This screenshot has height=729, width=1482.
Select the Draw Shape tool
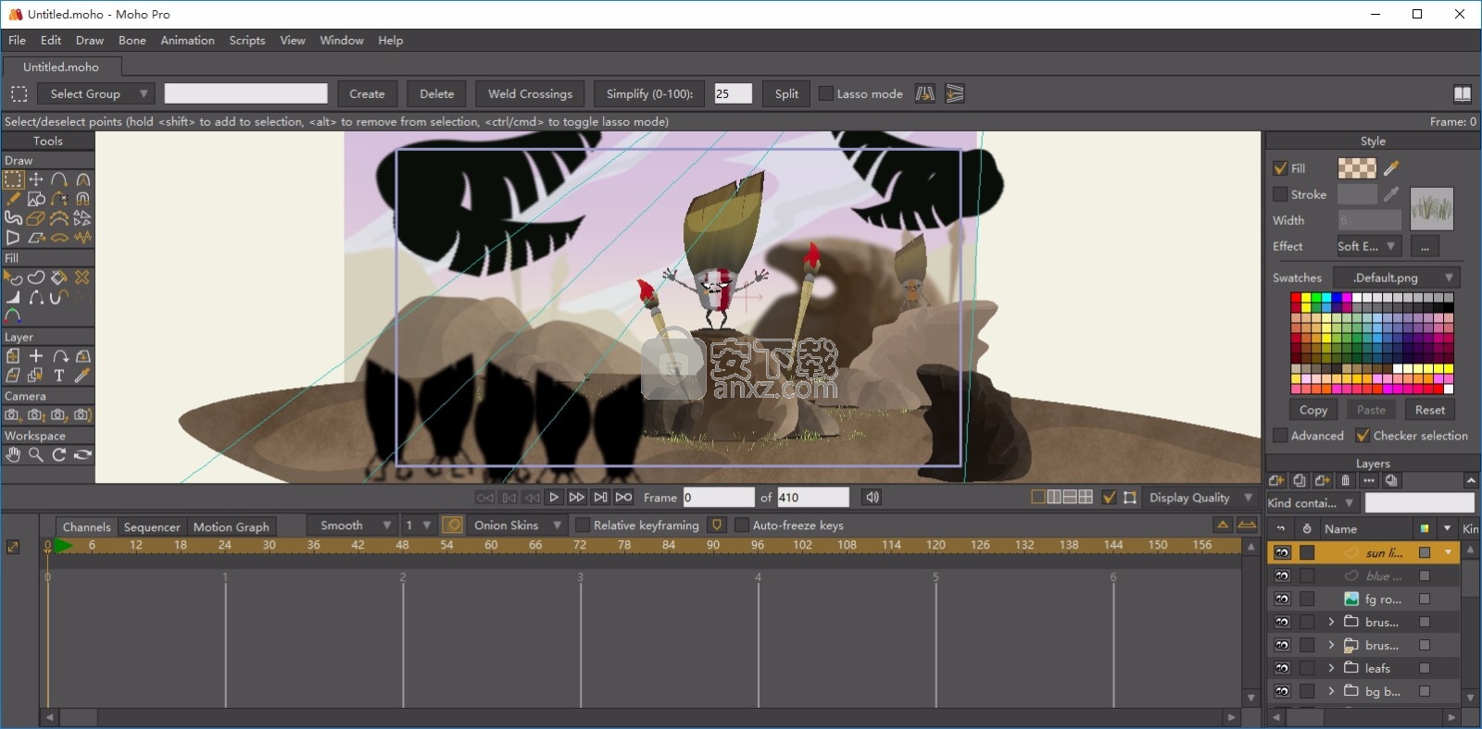click(36, 199)
